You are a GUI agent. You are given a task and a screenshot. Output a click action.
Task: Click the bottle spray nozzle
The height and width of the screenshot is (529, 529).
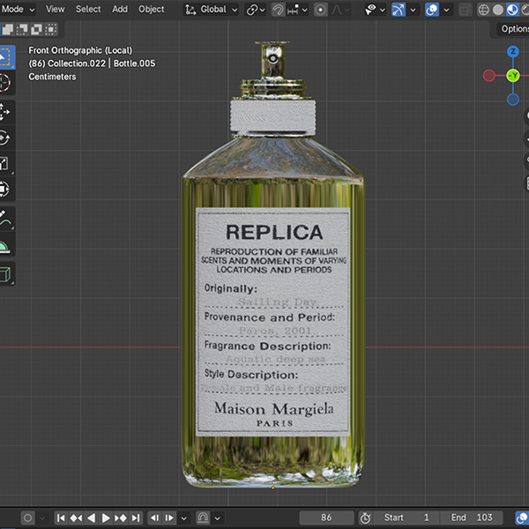(273, 59)
